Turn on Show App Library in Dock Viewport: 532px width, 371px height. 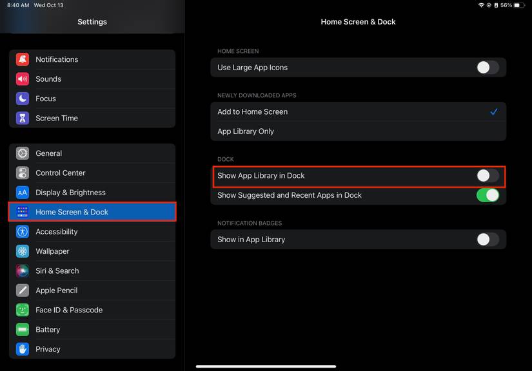(x=488, y=176)
